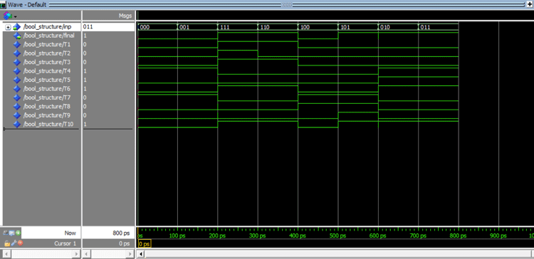This screenshot has width=534, height=259.
Task: Click the Msgs column header
Action: pos(125,16)
